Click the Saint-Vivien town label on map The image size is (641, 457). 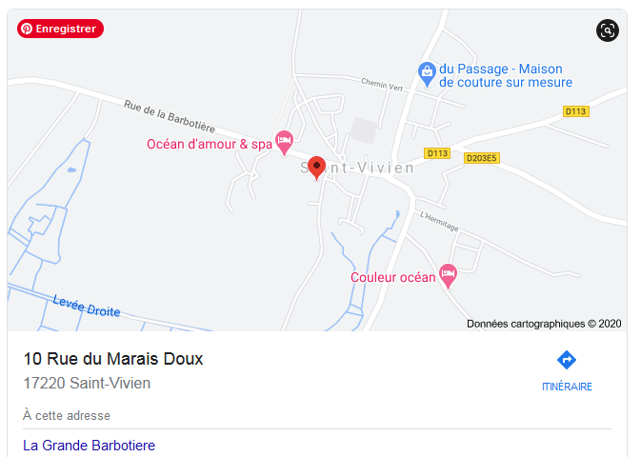point(357,168)
